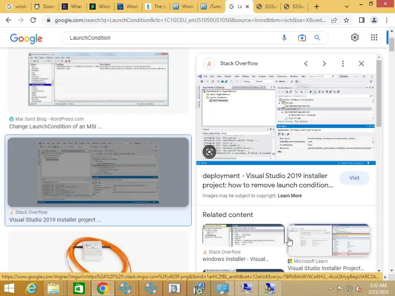Select Mai Sun's Blog image result

click(98, 79)
